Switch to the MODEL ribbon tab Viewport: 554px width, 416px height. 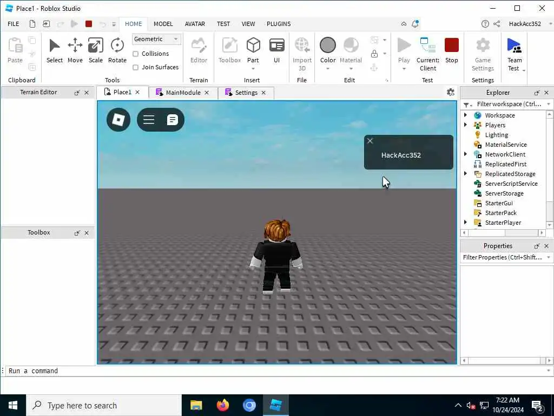click(x=163, y=24)
